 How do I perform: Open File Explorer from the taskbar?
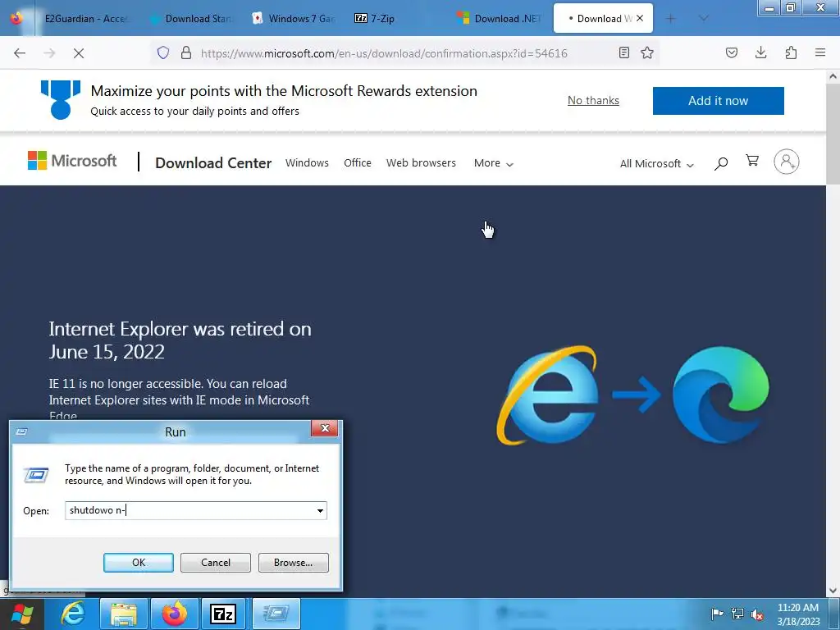point(124,614)
